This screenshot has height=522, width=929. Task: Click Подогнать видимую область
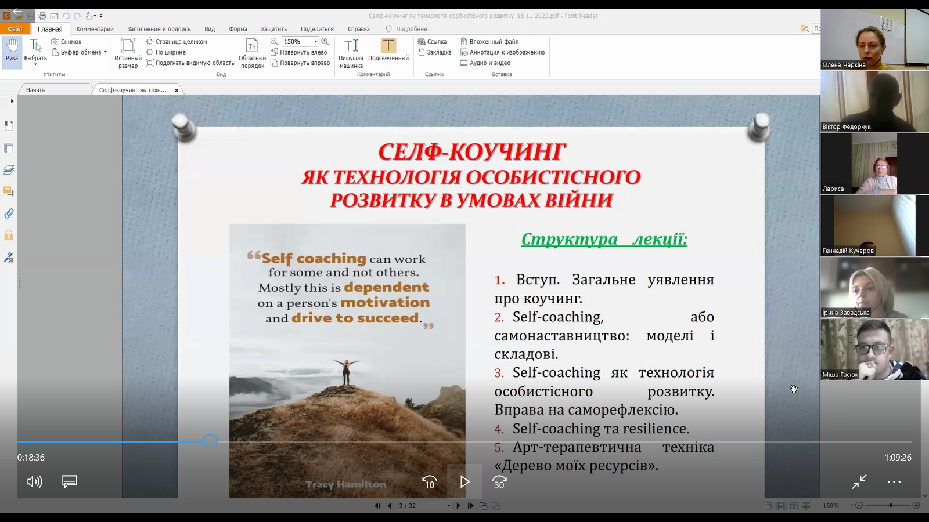[190, 63]
